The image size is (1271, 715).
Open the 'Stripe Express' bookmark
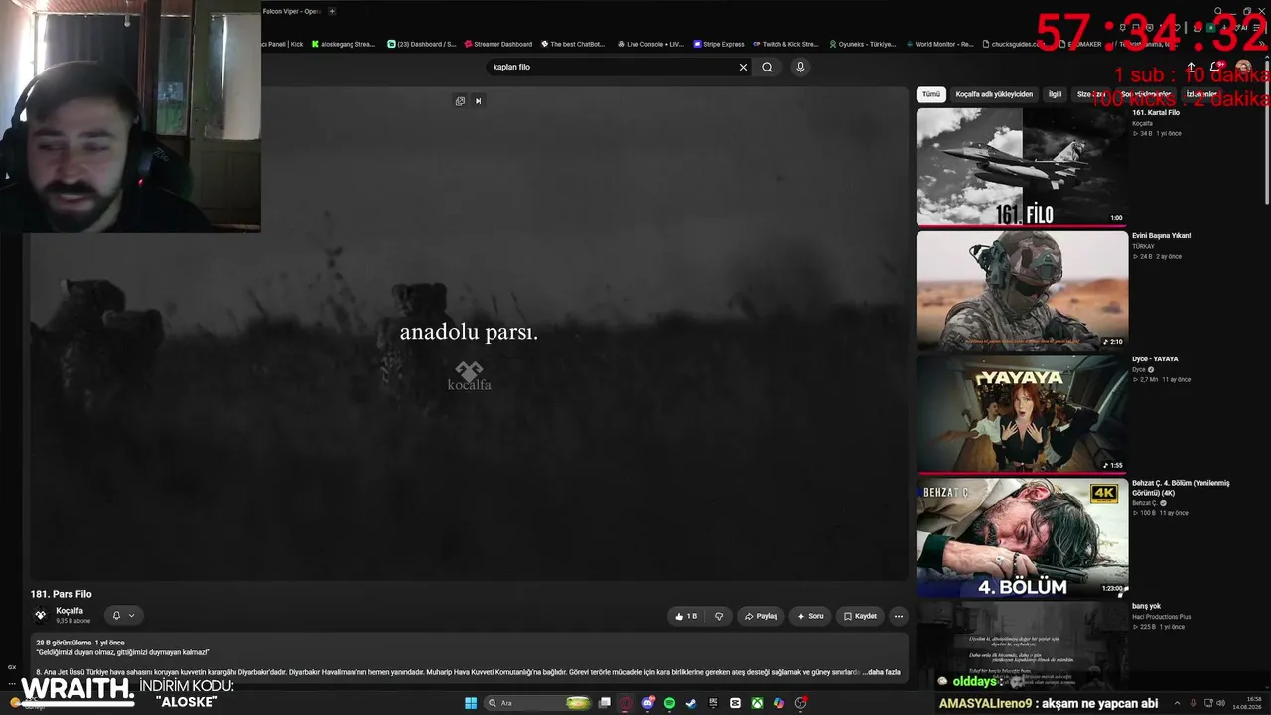pos(719,44)
